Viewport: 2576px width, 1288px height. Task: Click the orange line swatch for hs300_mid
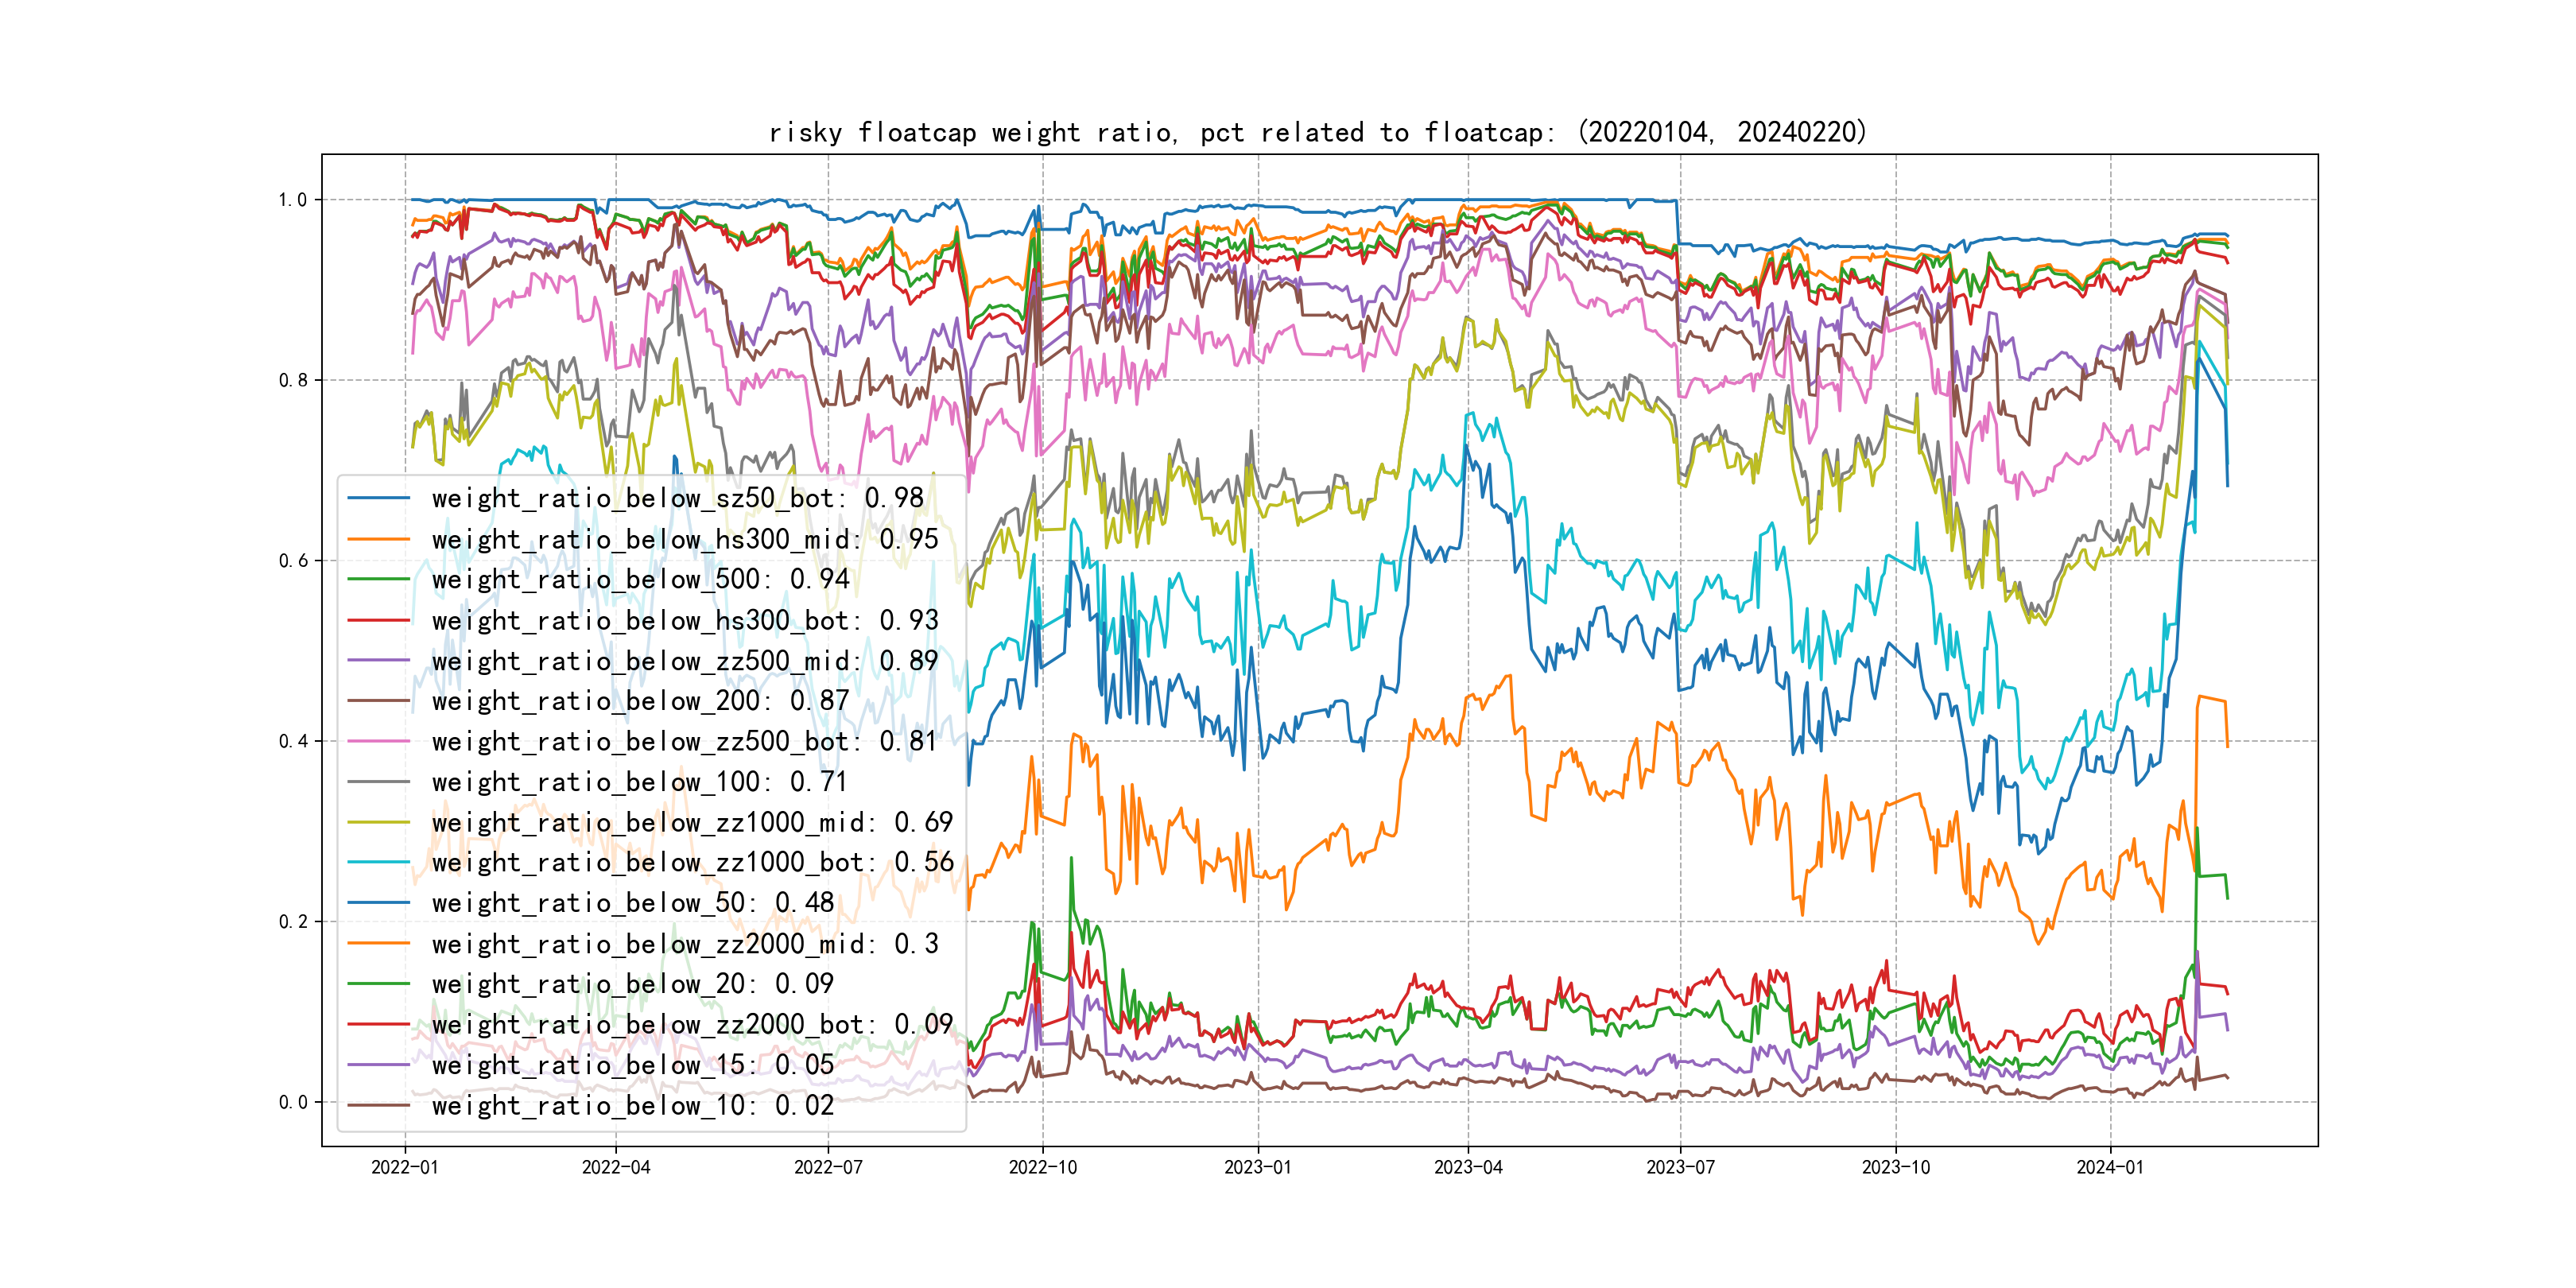[378, 539]
